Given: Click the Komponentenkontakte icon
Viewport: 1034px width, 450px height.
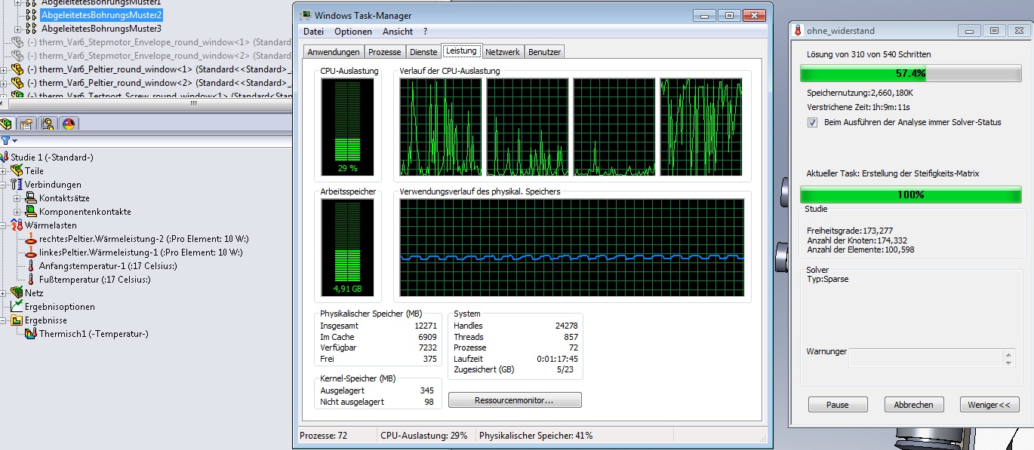Looking at the screenshot, I should coord(31,212).
